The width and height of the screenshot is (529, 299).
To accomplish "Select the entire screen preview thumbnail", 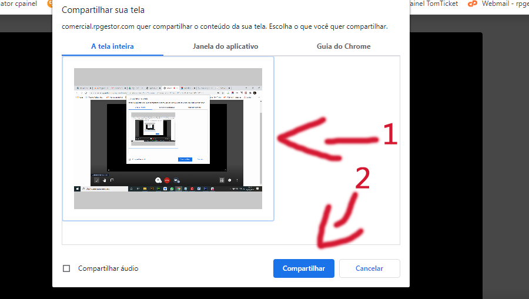I will click(x=168, y=139).
